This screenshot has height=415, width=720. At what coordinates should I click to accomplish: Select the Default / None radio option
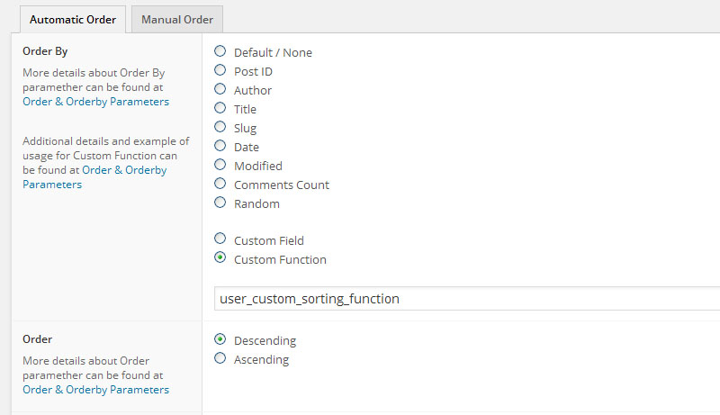220,51
